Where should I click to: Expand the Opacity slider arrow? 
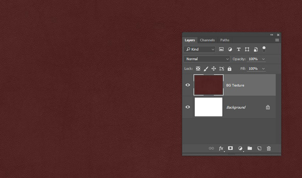(263, 59)
